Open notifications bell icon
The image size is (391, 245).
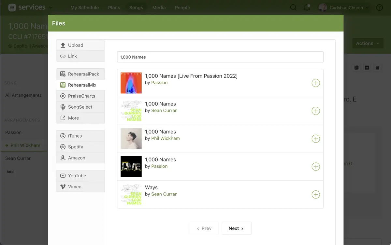click(x=307, y=7)
